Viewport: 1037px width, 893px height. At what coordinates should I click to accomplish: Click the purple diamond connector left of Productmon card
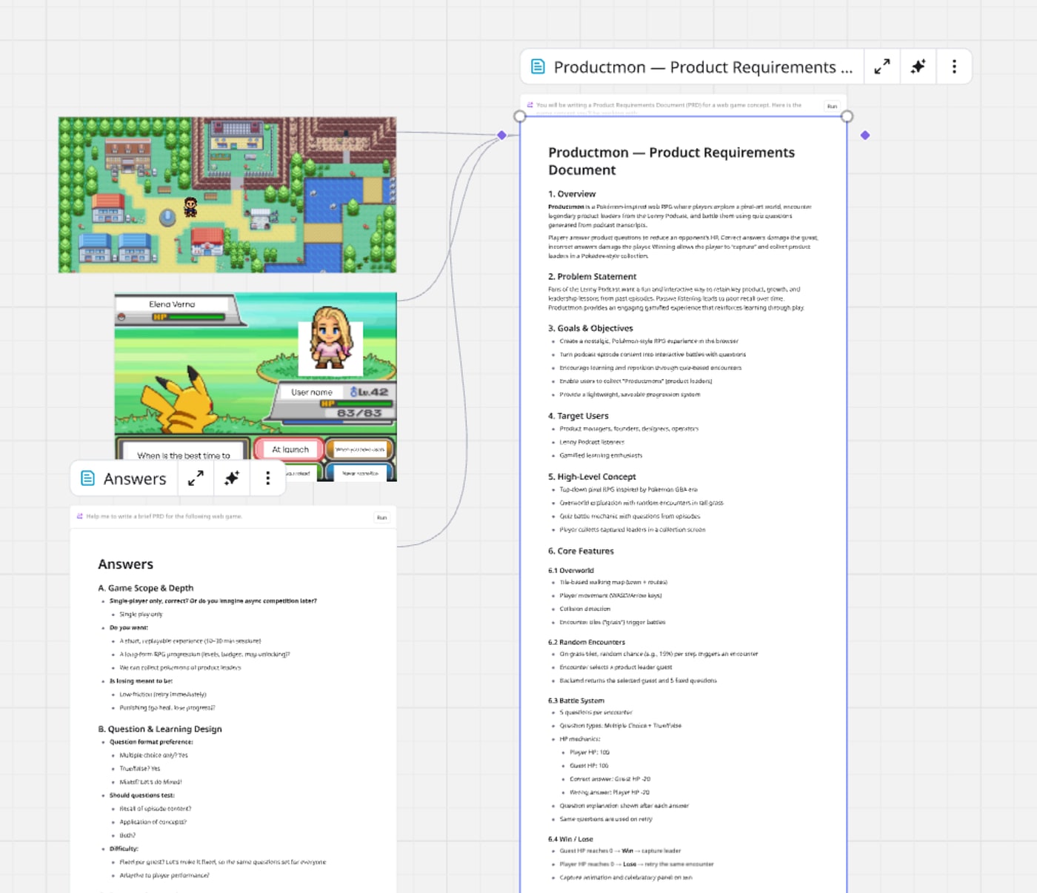point(501,135)
